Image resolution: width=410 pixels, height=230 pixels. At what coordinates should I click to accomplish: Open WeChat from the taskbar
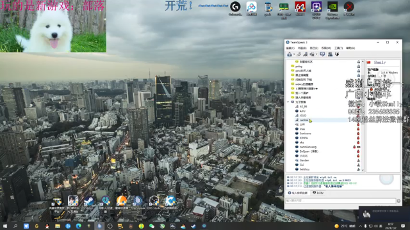coord(152,226)
